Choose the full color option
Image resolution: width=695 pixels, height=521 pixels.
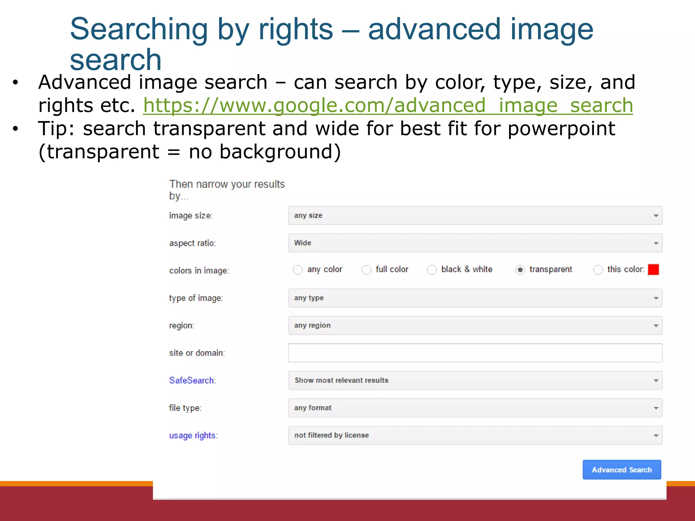367,270
